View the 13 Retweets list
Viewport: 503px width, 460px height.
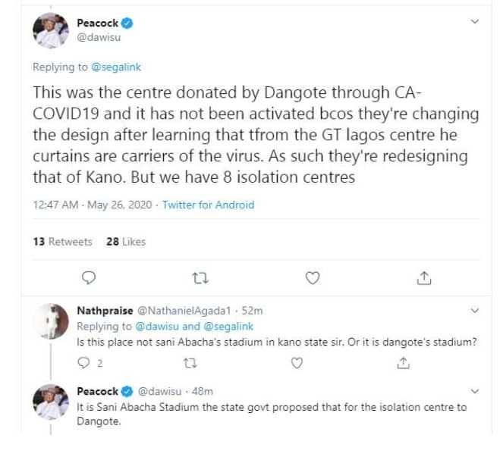coord(62,242)
